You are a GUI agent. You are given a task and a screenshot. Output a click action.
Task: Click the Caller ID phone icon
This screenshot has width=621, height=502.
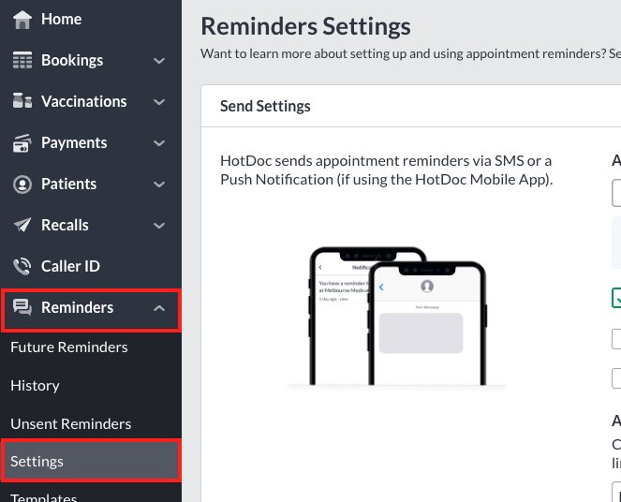[22, 266]
